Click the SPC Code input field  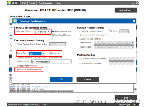[124, 31]
